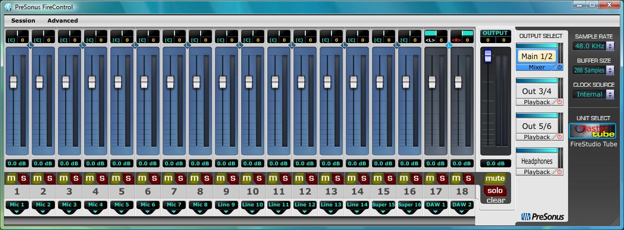Select the Out 3/4 output
This screenshot has width=624, height=230.
537,91
